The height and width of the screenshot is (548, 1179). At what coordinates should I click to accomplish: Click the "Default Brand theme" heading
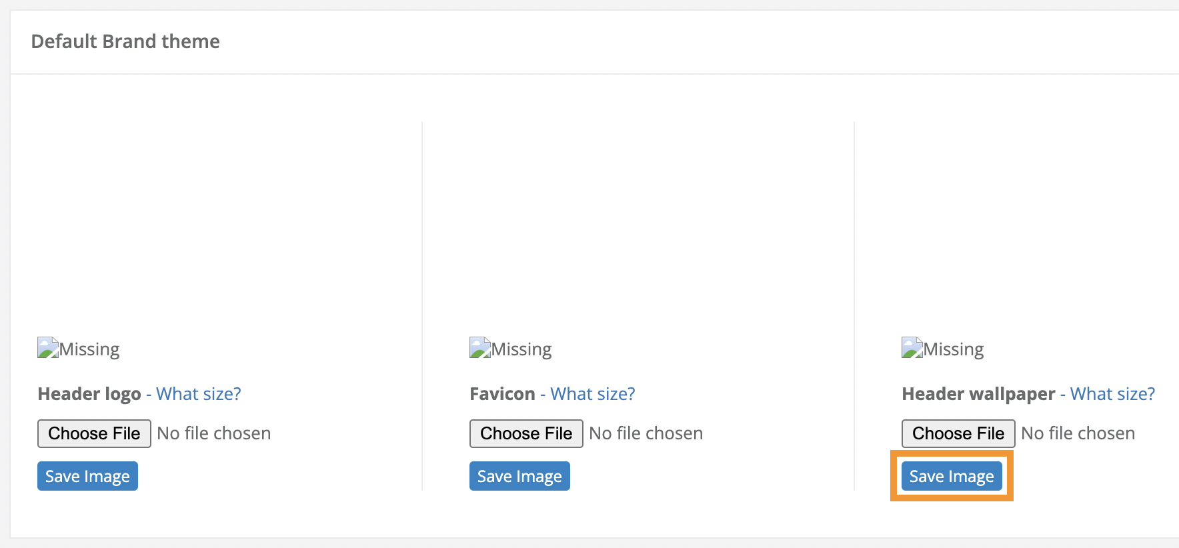tap(125, 41)
